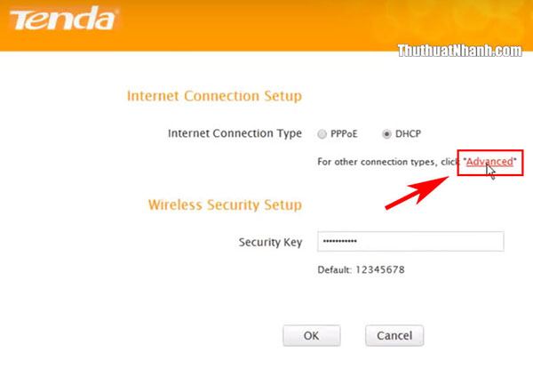This screenshot has height=369, width=533.
Task: Click the orange header banner
Action: [x=266, y=26]
